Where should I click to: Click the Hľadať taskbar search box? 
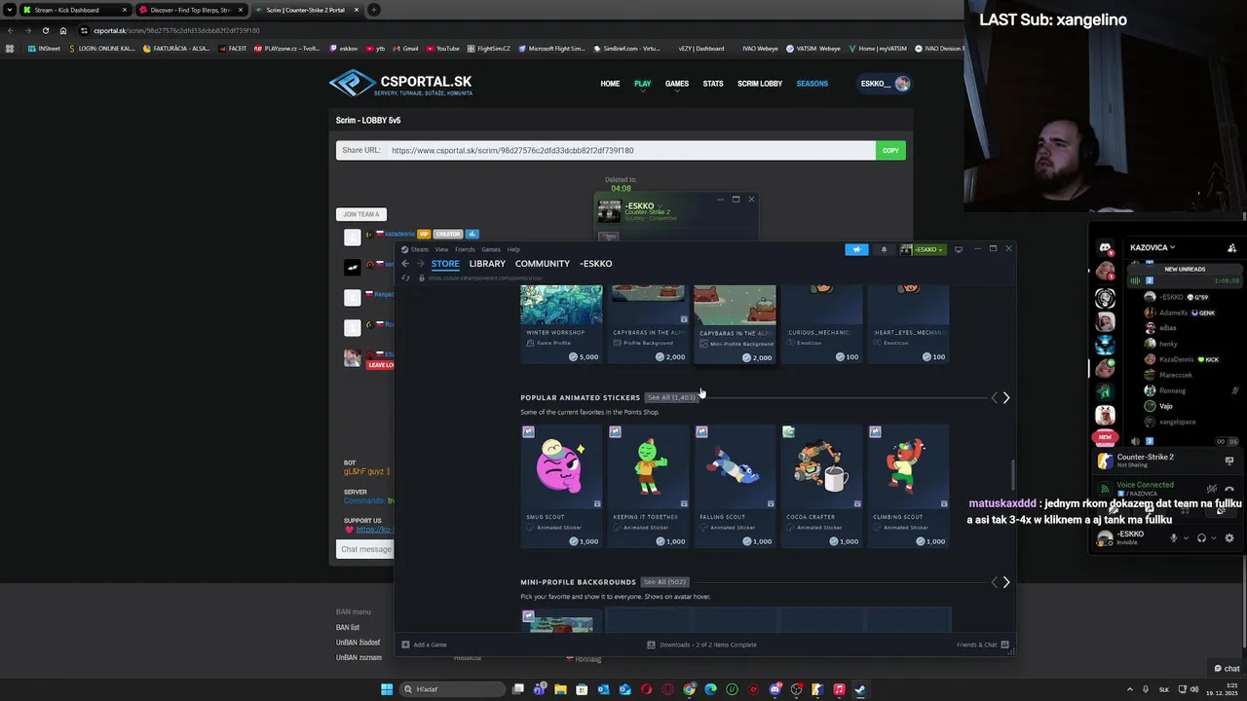(x=450, y=689)
